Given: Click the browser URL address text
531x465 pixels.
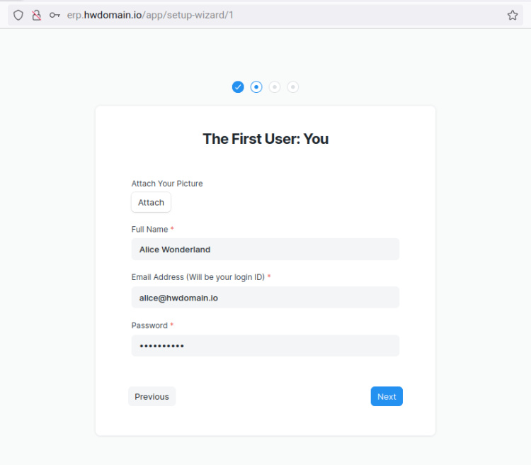Looking at the screenshot, I should click(150, 15).
